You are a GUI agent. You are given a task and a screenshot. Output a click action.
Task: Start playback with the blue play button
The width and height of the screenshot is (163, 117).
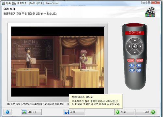[132, 65]
